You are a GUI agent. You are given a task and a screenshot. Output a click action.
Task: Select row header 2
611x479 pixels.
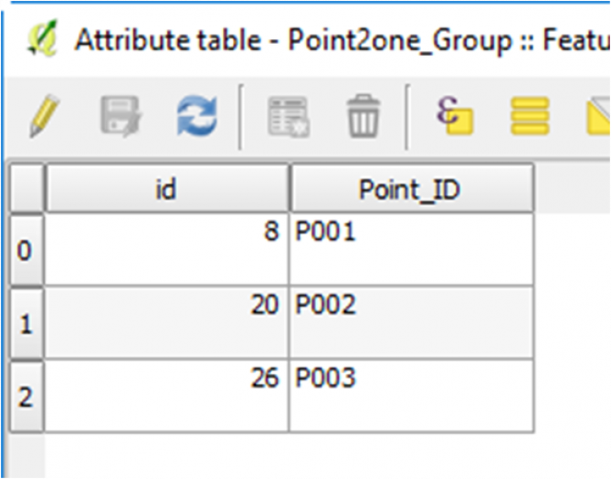(26, 397)
